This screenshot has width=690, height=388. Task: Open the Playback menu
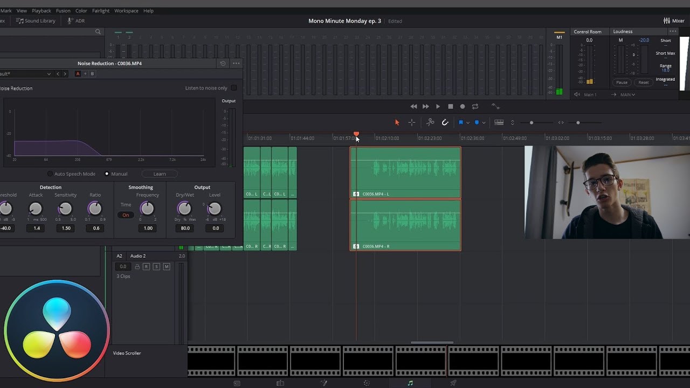[42, 10]
